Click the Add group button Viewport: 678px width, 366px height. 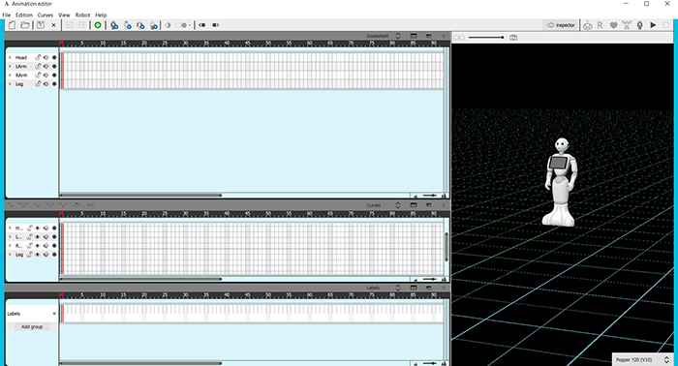tap(32, 327)
